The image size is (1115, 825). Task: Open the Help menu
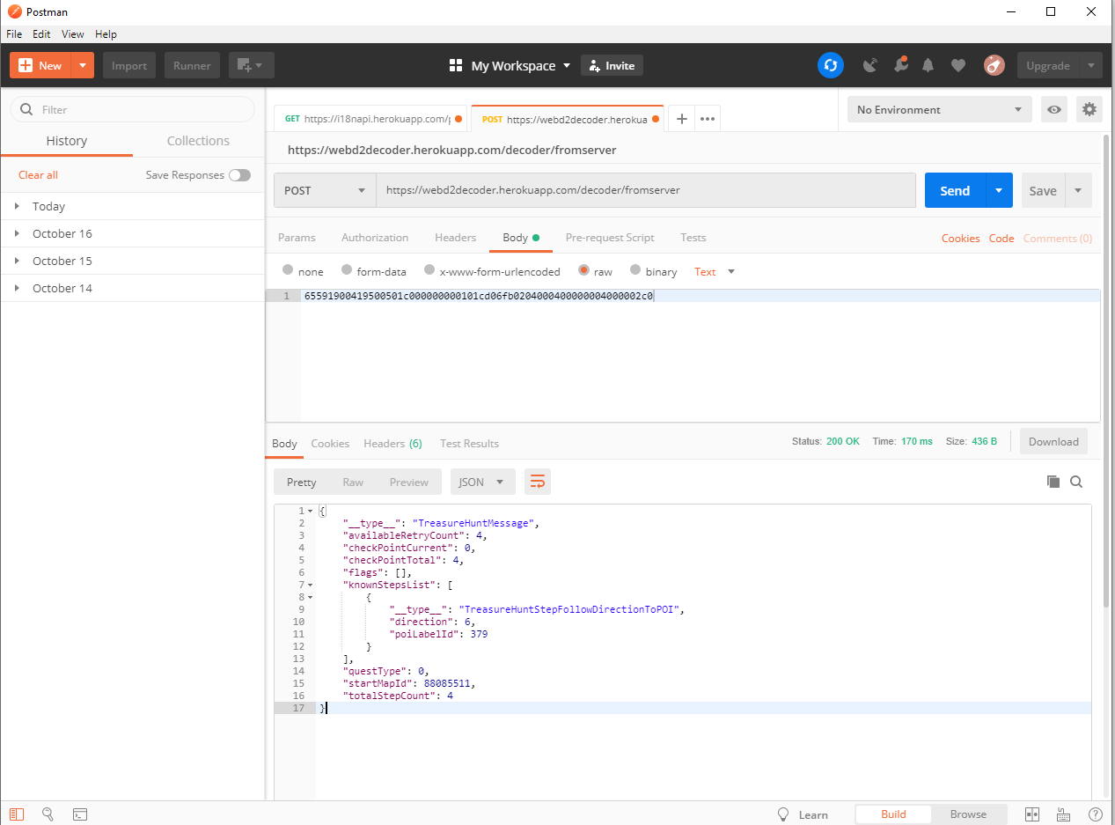[106, 34]
